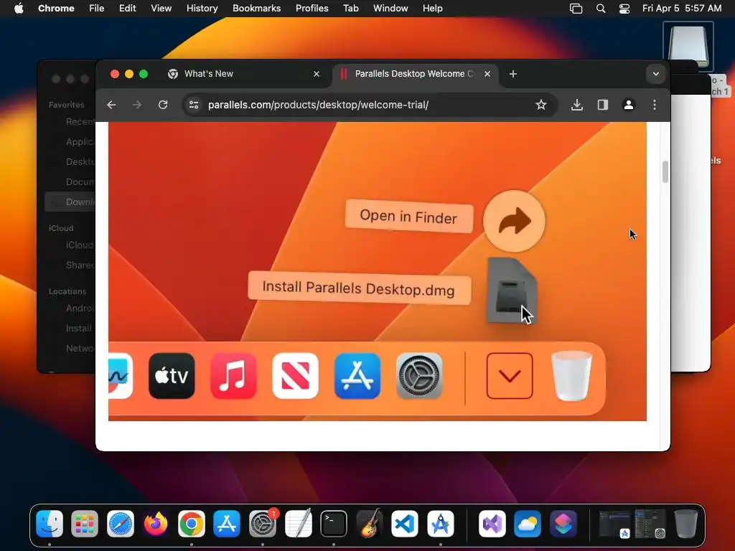The width and height of the screenshot is (735, 551).
Task: Open Spotlight search in menu bar
Action: 601,9
